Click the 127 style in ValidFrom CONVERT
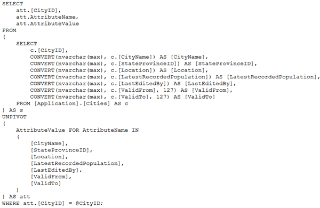This screenshot has width=320, height=208. pyautogui.click(x=169, y=90)
